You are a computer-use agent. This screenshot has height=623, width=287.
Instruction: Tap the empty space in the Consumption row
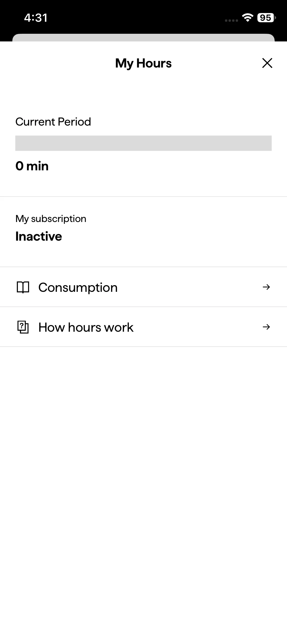pyautogui.click(x=189, y=287)
